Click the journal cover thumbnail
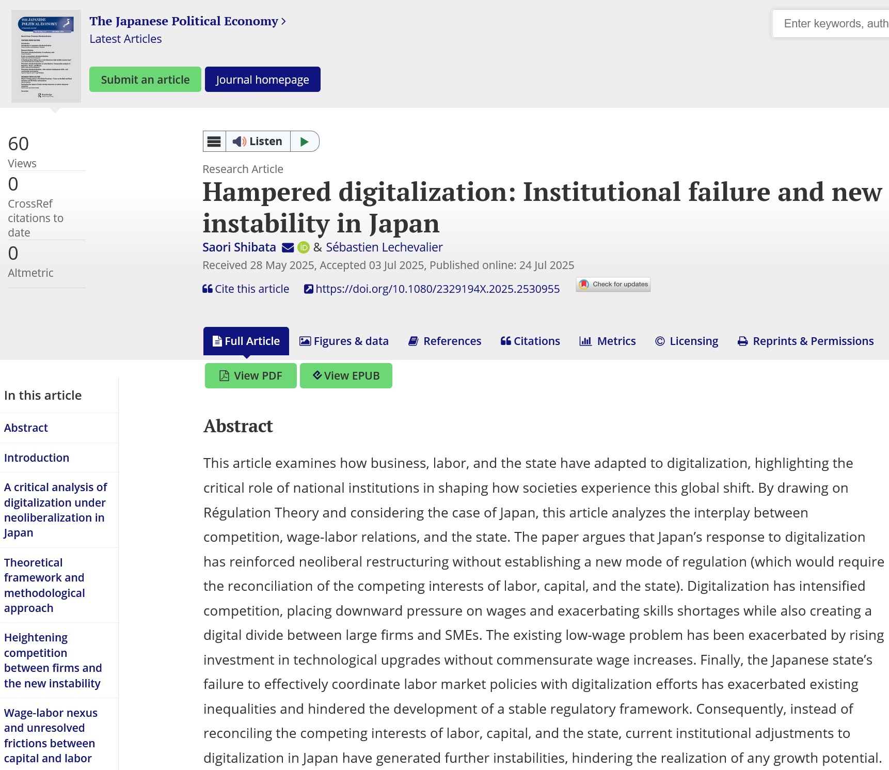Image resolution: width=889 pixels, height=770 pixels. [x=46, y=56]
